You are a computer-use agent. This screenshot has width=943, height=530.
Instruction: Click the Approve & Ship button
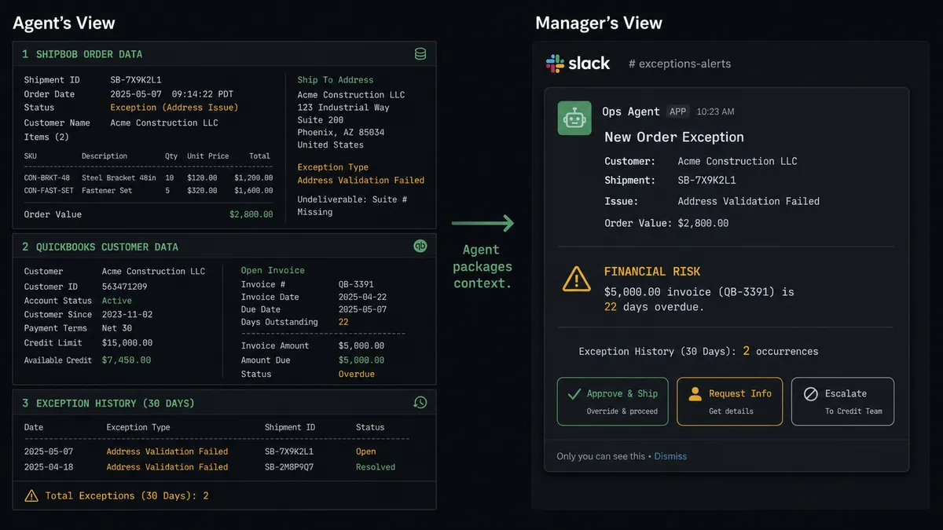coord(613,401)
